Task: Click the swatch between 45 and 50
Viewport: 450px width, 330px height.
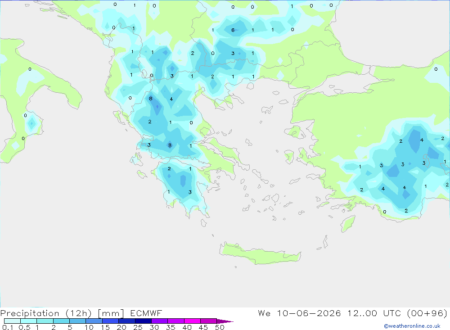Action: coord(208,321)
